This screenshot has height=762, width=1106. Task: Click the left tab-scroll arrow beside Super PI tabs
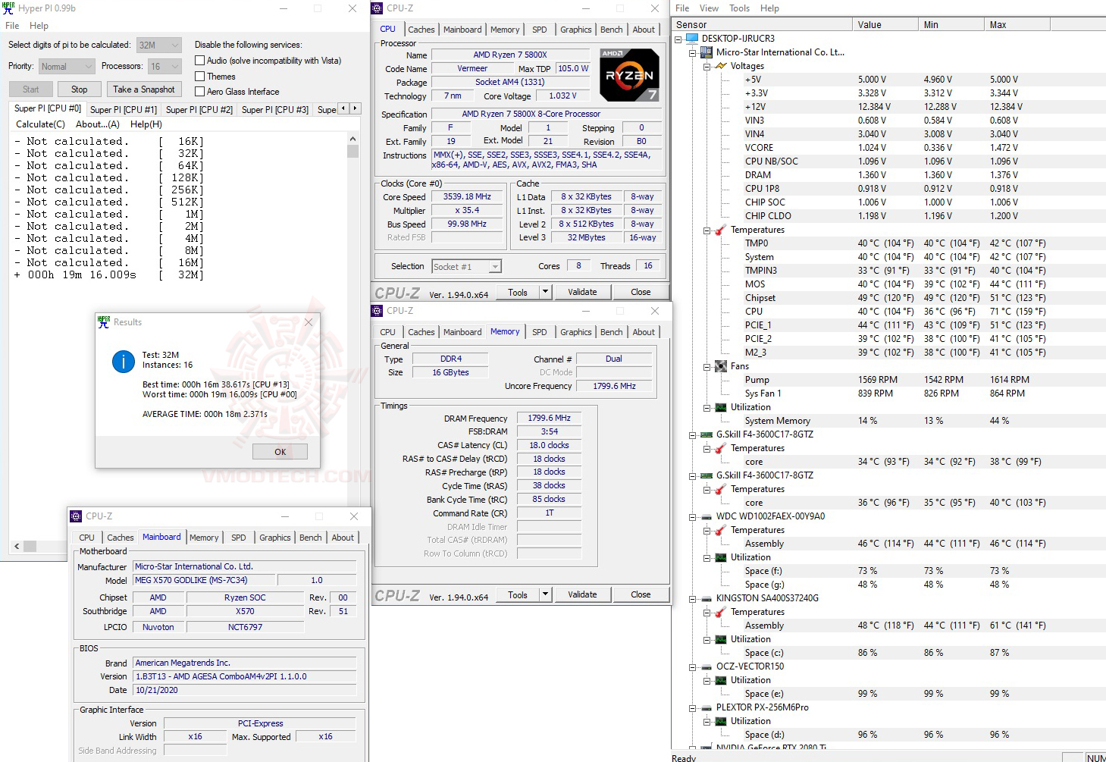343,108
